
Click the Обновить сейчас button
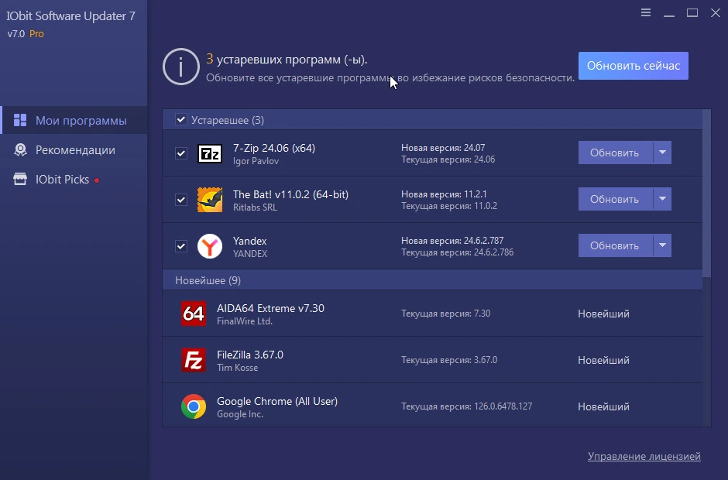pyautogui.click(x=634, y=66)
